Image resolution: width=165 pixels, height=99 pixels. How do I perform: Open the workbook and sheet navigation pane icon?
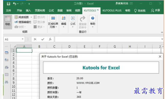pos(7,53)
